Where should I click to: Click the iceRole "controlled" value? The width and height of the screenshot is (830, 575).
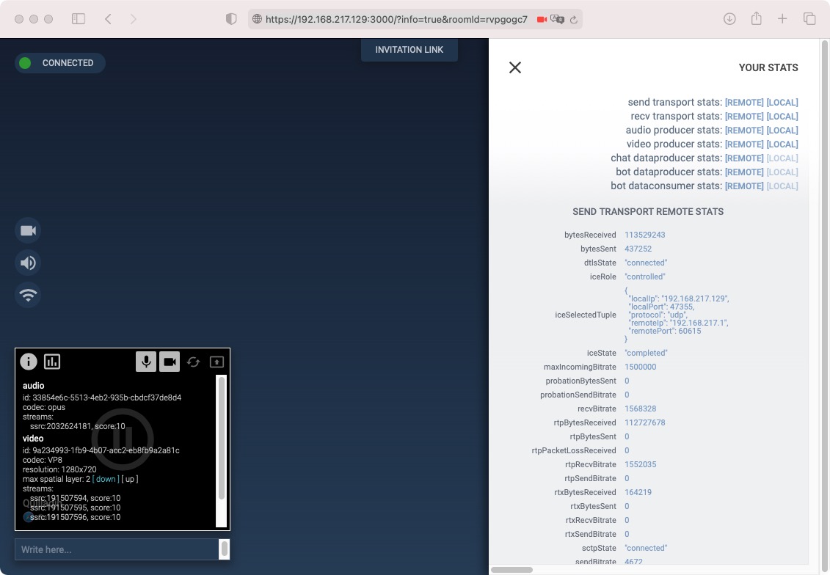[x=645, y=276]
